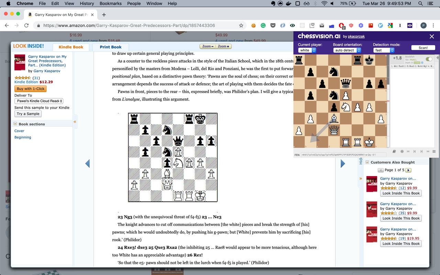Jump to the last analyzed move
This screenshot has height=275, width=440.
pyautogui.click(x=428, y=152)
